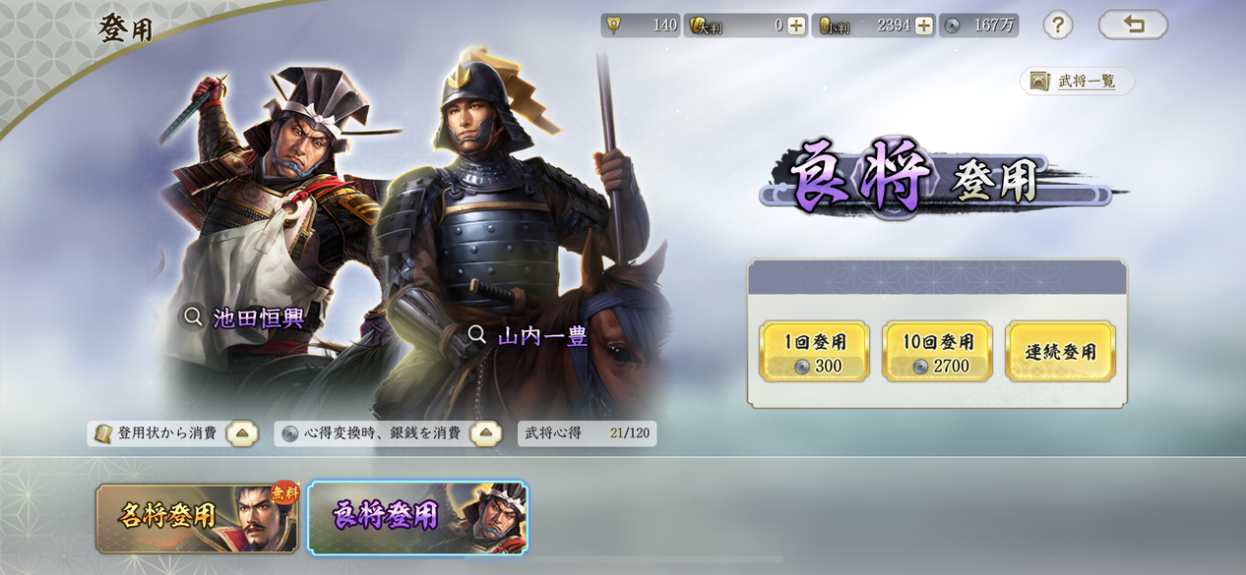Viewport: 1246px width, 575px height.
Task: Select the 良将登用 tab
Action: point(417,518)
